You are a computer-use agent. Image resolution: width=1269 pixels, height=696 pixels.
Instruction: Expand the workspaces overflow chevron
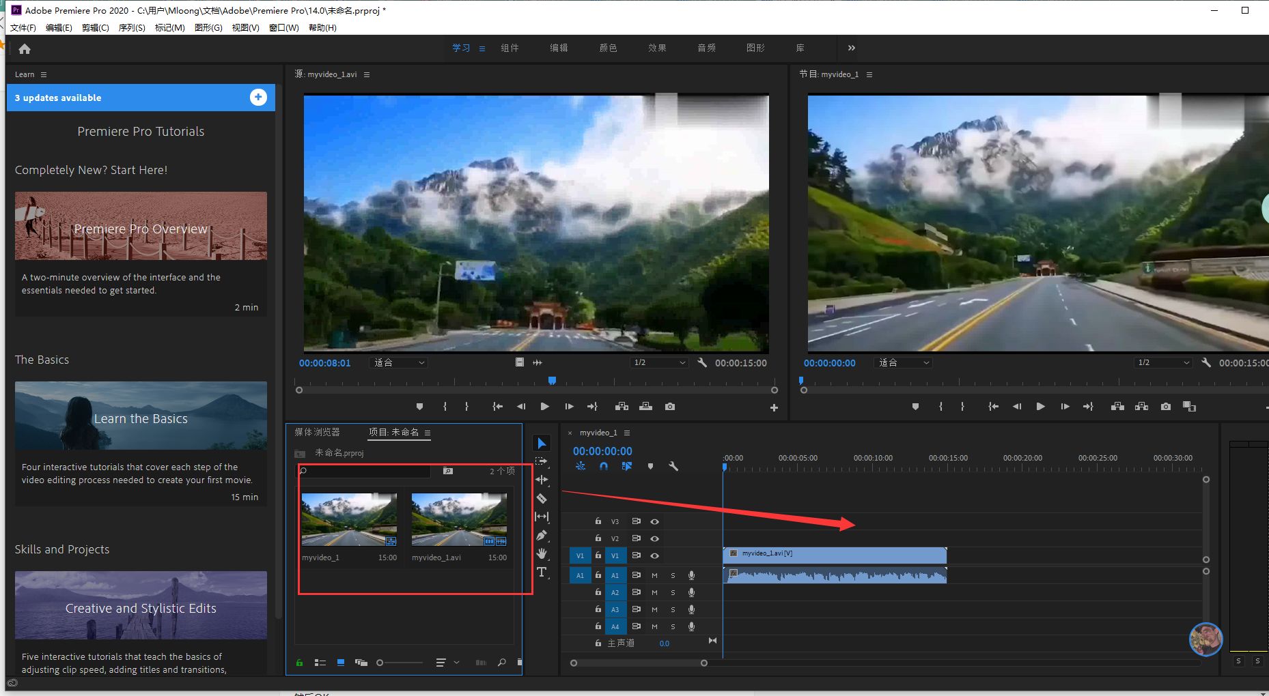pyautogui.click(x=851, y=48)
